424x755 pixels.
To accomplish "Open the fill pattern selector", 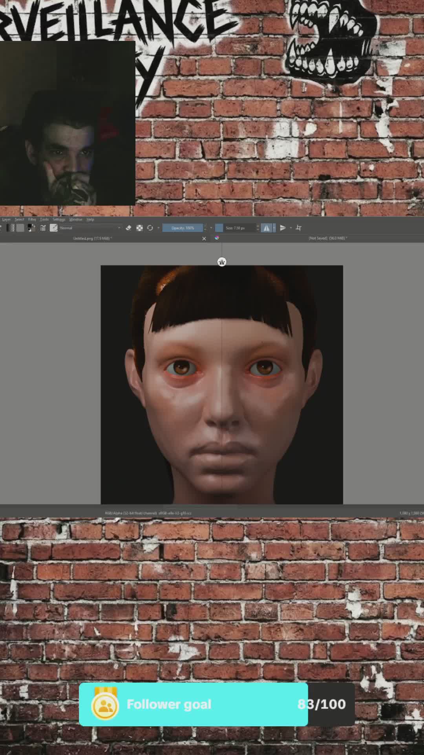I will tap(20, 228).
